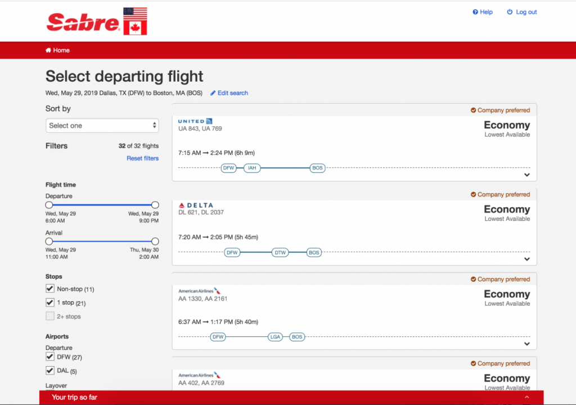Image resolution: width=576 pixels, height=405 pixels.
Task: Select Economy fare on AA 402 flight
Action: pos(507,382)
